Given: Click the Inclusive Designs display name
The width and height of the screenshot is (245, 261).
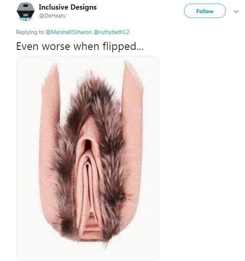Looking at the screenshot, I should (x=67, y=7).
